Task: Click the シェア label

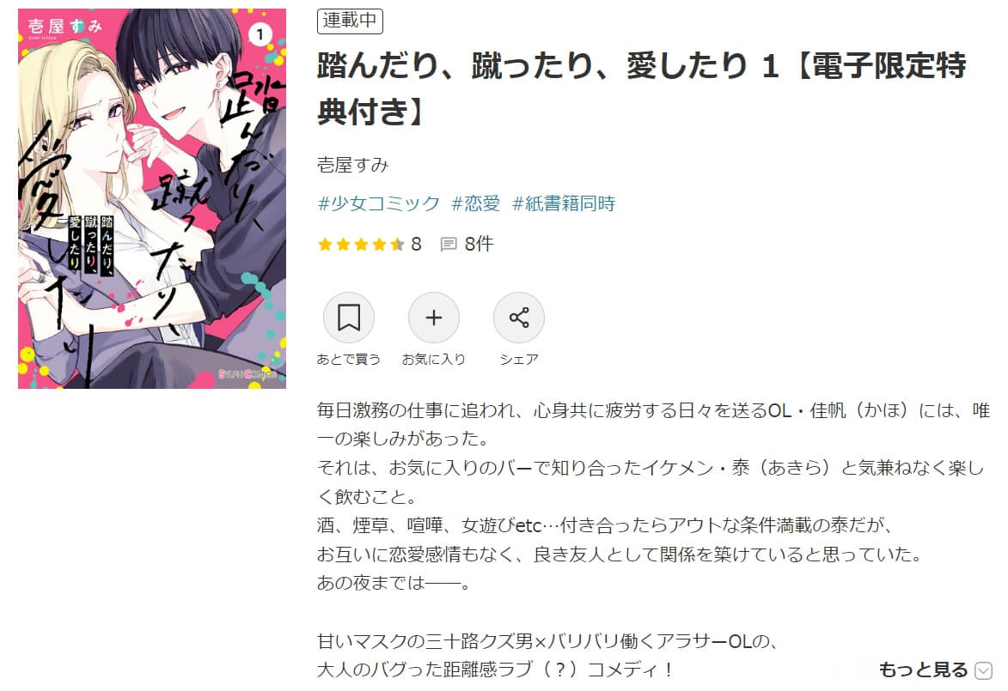Action: click(519, 359)
